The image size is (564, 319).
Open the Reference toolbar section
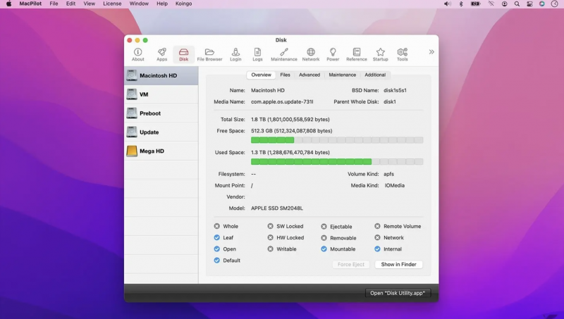(x=357, y=55)
